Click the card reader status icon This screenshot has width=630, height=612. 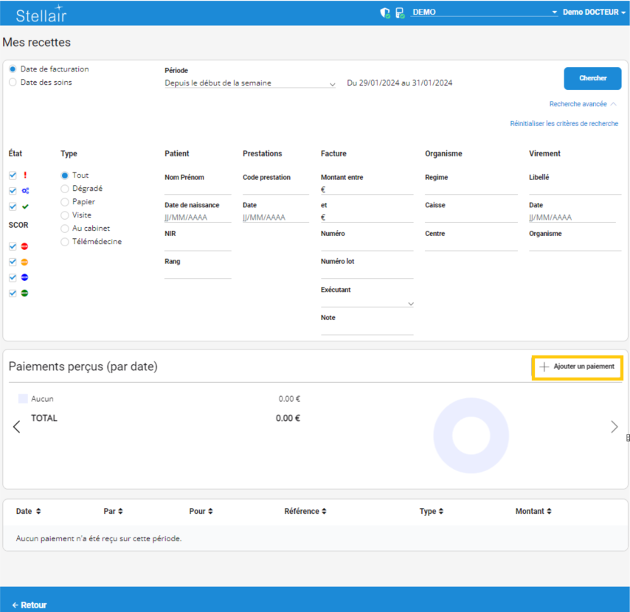click(x=400, y=13)
